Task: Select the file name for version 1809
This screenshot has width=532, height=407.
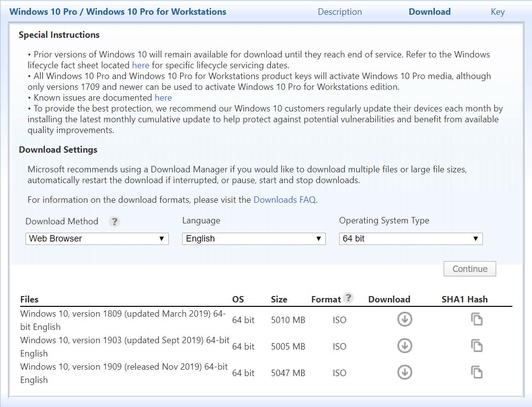Action: (123, 320)
